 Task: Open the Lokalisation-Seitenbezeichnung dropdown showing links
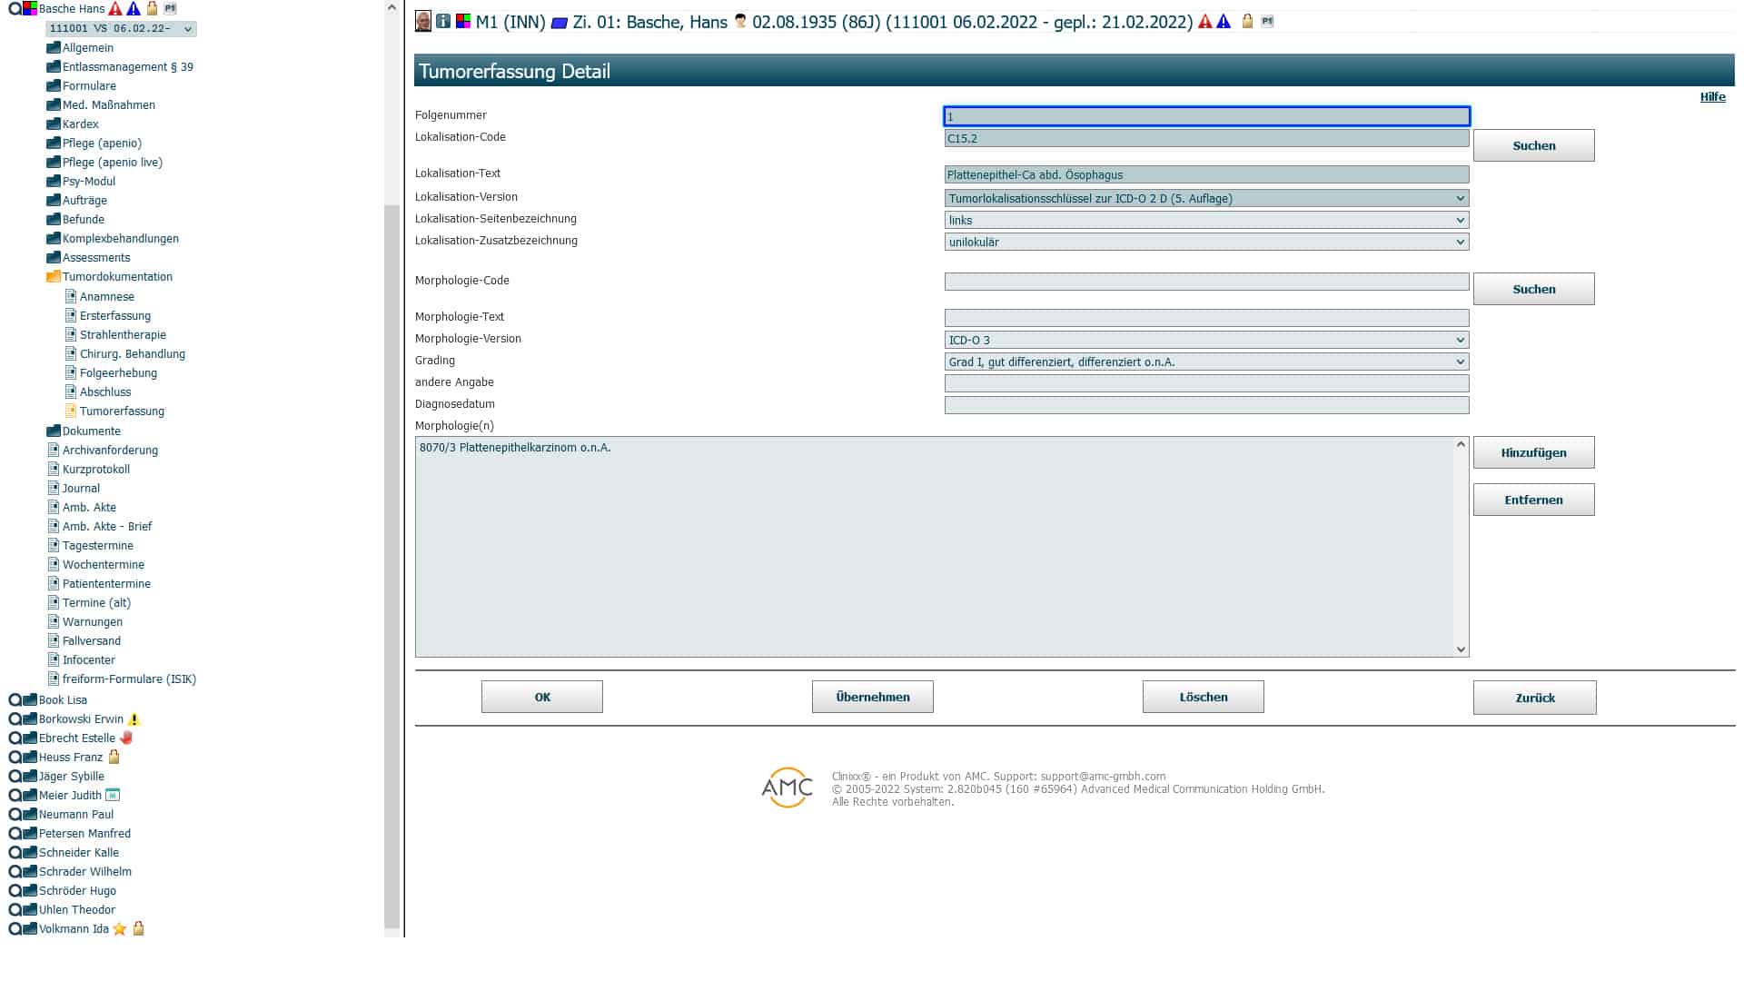(1206, 220)
